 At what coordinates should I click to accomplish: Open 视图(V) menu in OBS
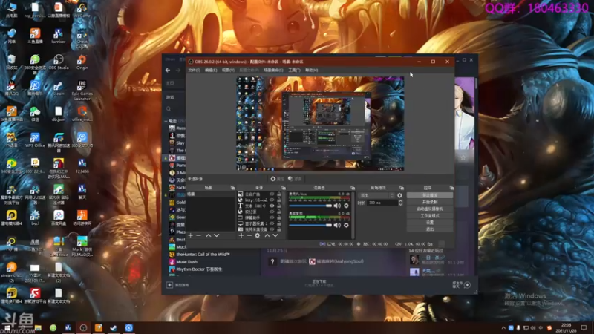[228, 70]
